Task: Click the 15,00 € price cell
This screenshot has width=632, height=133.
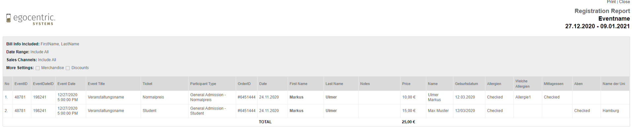Action: (x=409, y=111)
